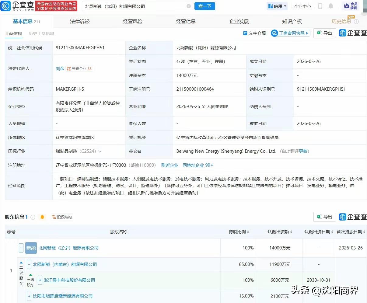Select the 11900万元 contribution amount cell
The height and width of the screenshot is (303, 367).
click(x=280, y=264)
